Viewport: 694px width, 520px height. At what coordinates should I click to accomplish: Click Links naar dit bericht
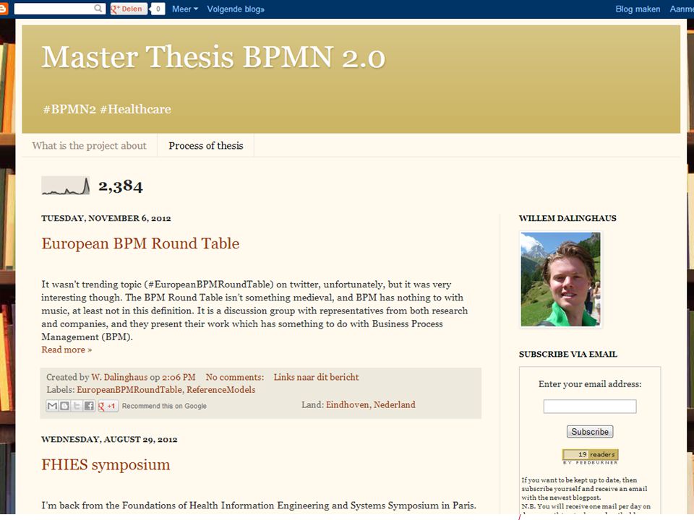point(316,377)
